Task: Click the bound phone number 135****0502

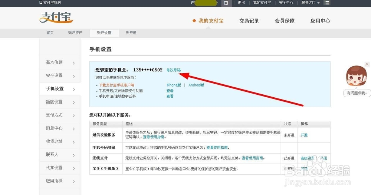Action: click(148, 70)
